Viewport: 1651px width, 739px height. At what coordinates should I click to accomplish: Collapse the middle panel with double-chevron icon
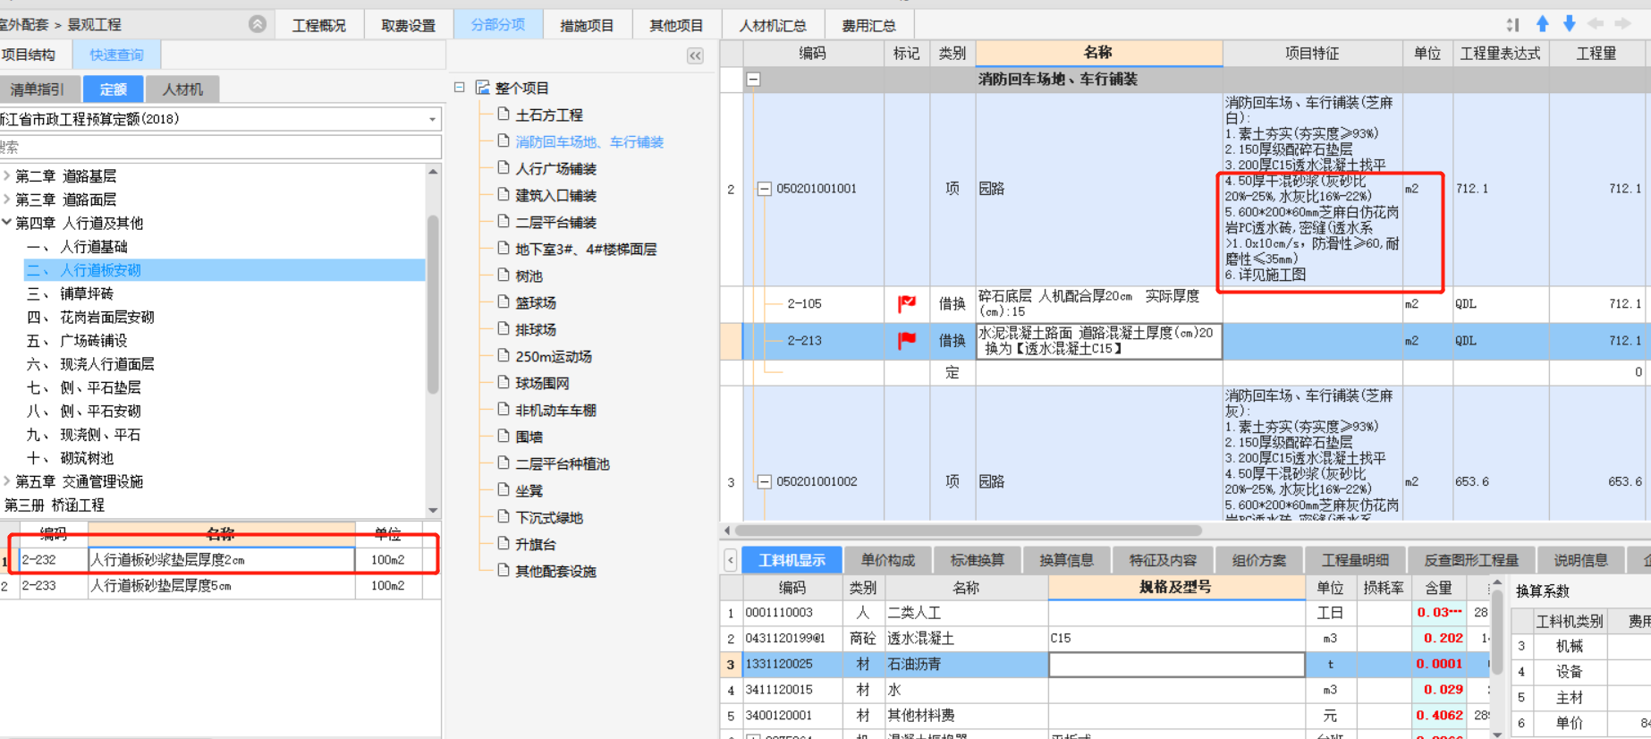tap(695, 55)
